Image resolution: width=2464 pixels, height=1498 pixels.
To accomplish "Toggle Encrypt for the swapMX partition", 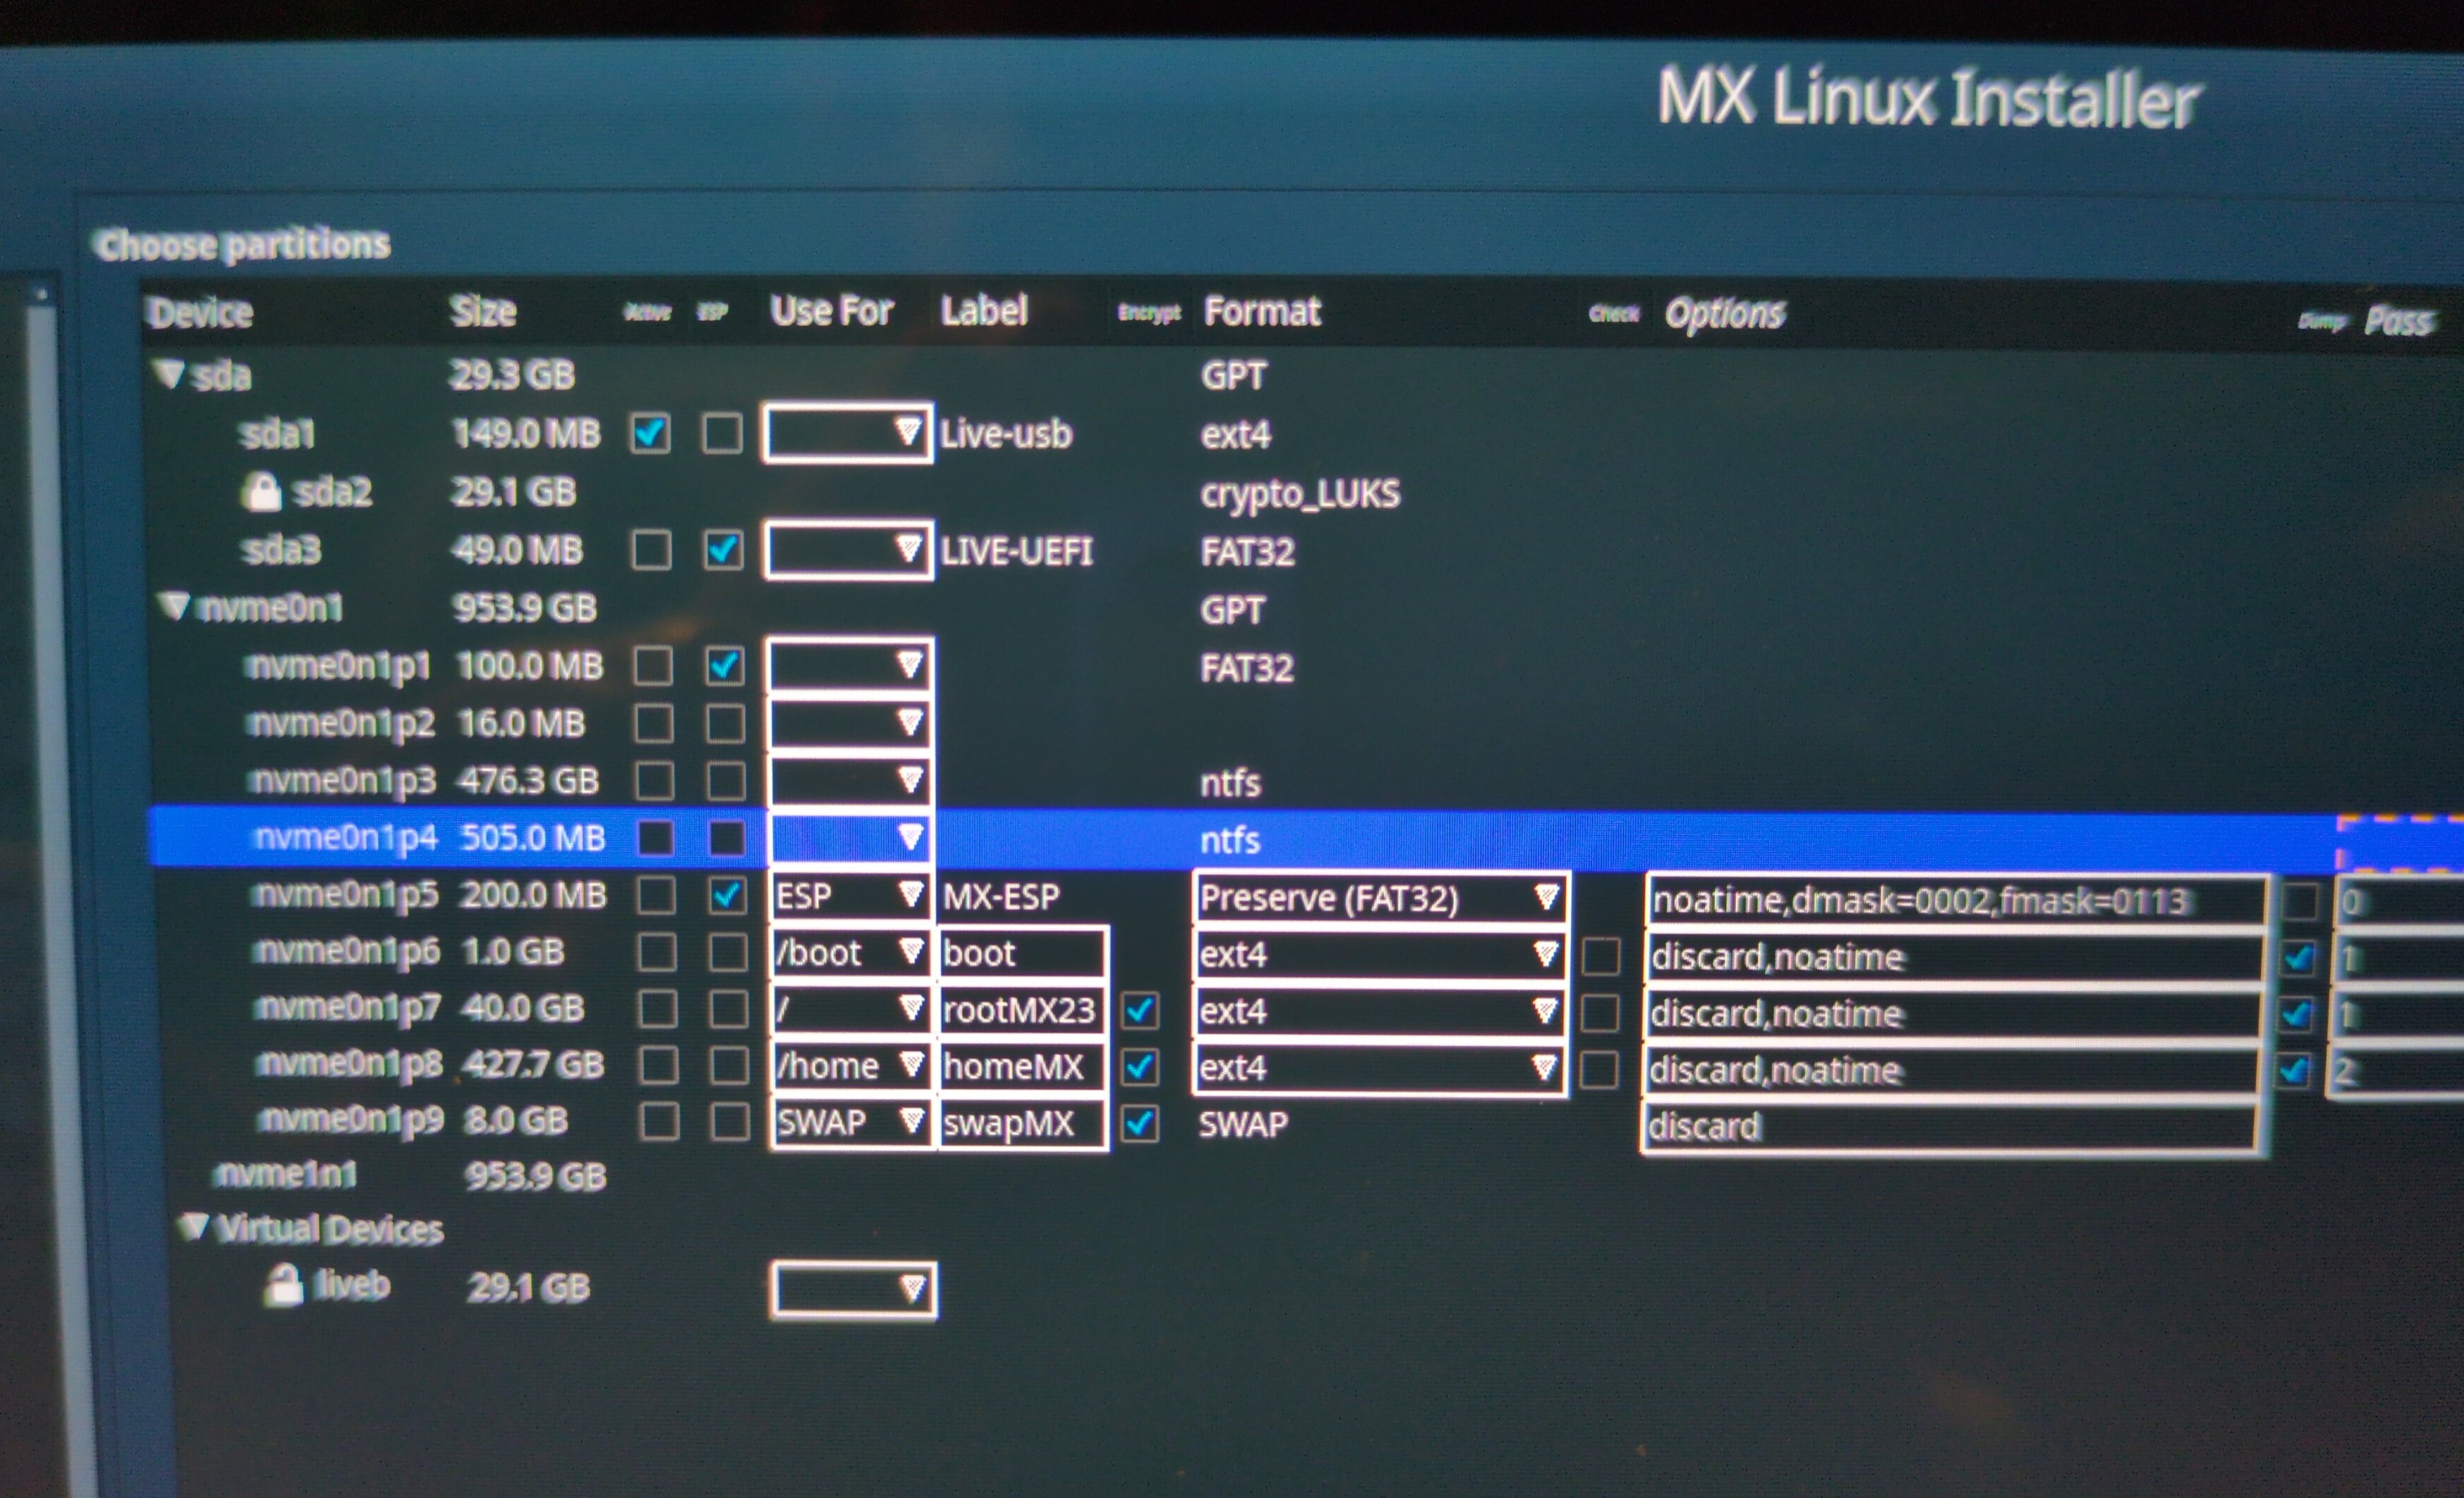I will [x=1140, y=1124].
